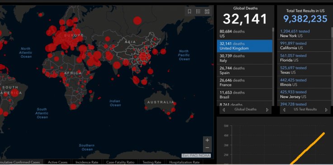Open the Case-Fatality Ratio tab
The height and width of the screenshot is (165, 333).
(120, 162)
